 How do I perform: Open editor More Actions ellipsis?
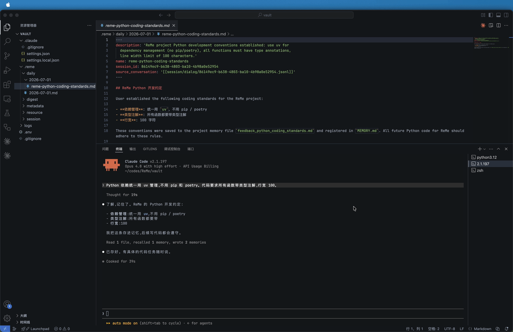(507, 25)
